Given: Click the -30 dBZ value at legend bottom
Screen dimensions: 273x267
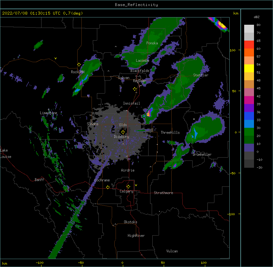Looking at the screenshot, I should pyautogui.click(x=259, y=167).
